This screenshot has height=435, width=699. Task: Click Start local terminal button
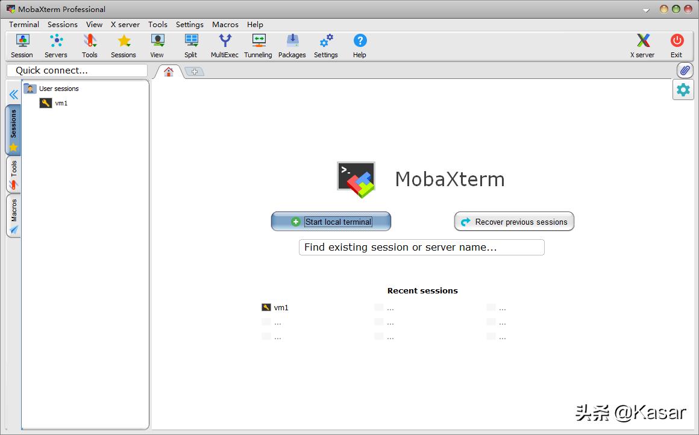pos(331,222)
